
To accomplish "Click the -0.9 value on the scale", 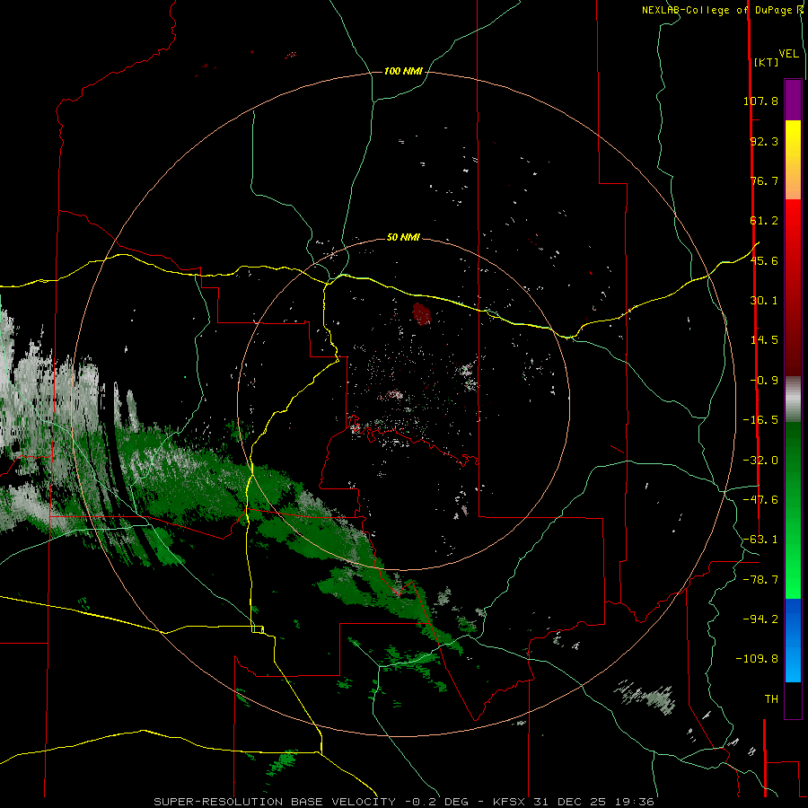I will (764, 381).
